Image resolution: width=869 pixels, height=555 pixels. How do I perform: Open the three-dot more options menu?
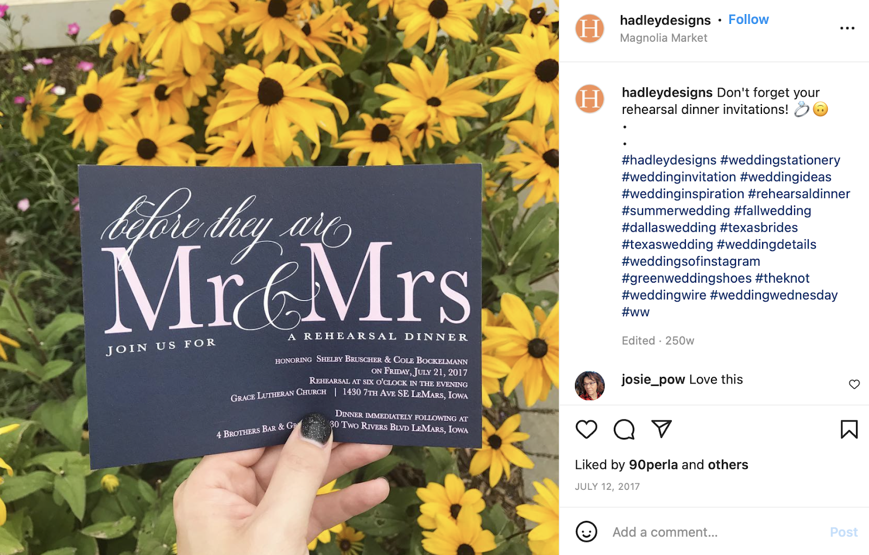(x=847, y=28)
